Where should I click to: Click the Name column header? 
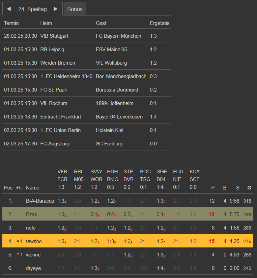(x=32, y=187)
